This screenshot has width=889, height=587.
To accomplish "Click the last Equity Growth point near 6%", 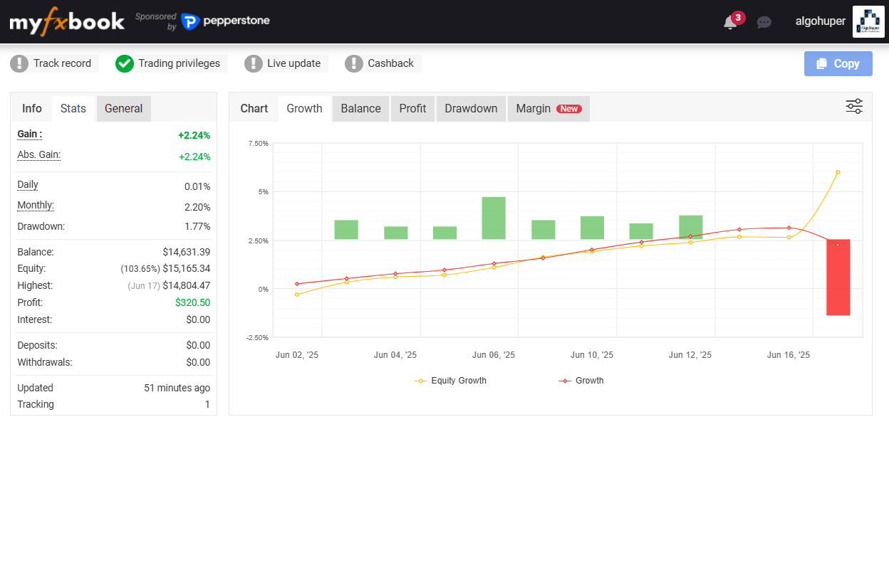I will tap(838, 172).
